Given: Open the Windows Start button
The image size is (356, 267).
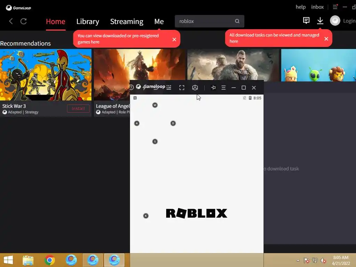Looking at the screenshot, I should coord(8,260).
